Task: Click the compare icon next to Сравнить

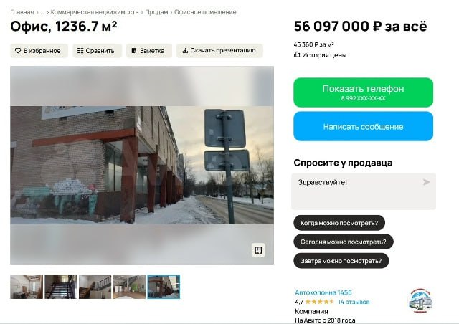Action: pyautogui.click(x=80, y=51)
